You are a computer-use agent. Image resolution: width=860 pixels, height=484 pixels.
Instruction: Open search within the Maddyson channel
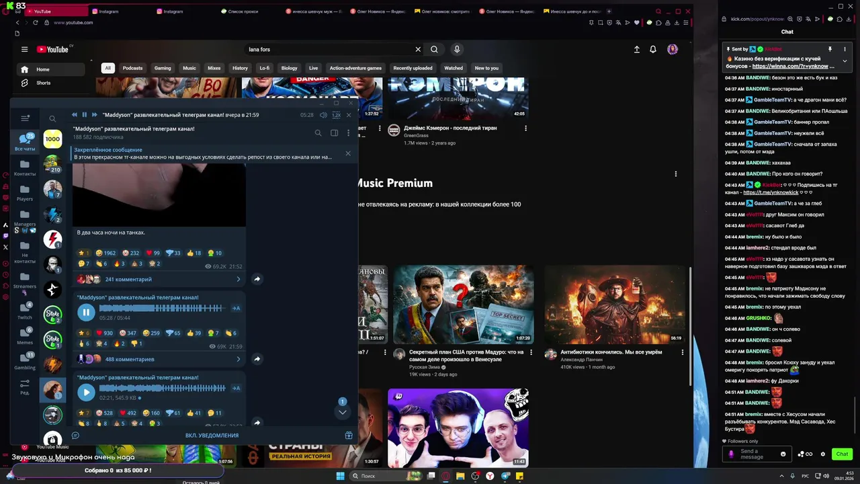click(318, 133)
